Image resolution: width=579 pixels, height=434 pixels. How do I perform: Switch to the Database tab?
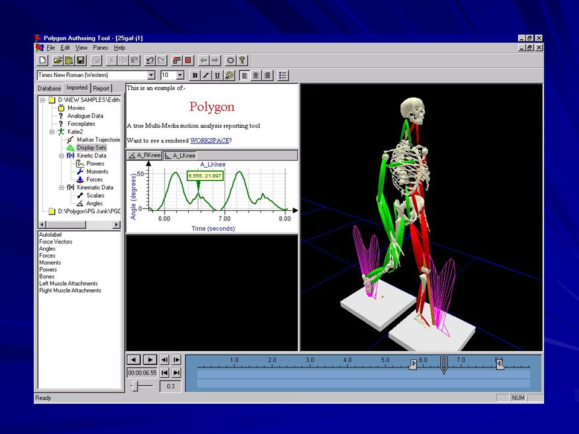pos(49,88)
